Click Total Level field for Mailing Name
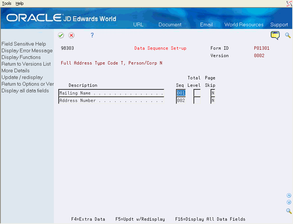This screenshot has width=293, height=224. (197, 93)
